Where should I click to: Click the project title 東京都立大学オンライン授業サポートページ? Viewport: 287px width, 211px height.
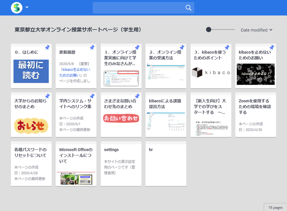(x=77, y=30)
